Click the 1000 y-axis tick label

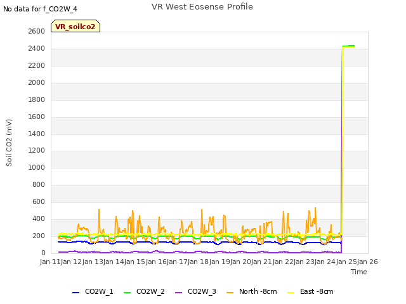[x=37, y=167]
